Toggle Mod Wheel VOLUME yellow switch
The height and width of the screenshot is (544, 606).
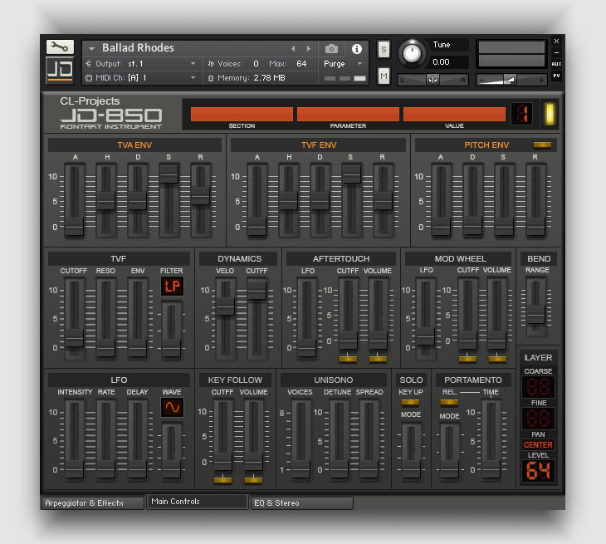point(497,359)
